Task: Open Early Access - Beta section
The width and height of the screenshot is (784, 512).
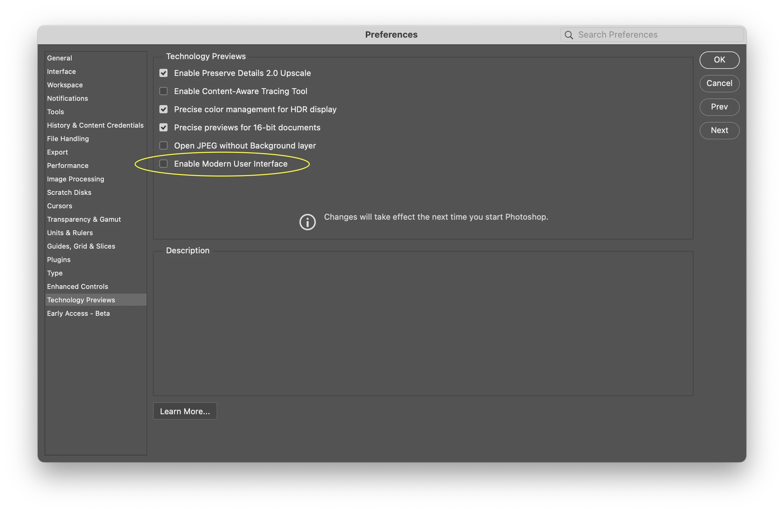Action: click(x=78, y=313)
